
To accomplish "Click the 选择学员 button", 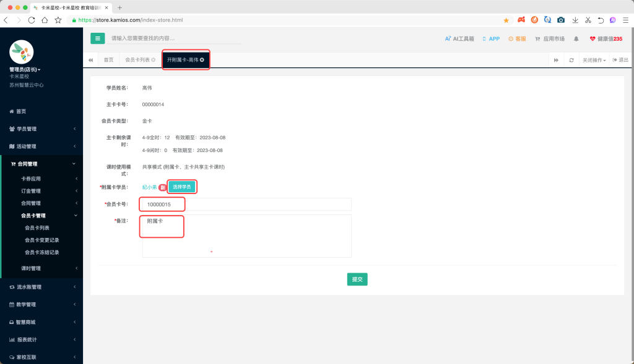I will click(182, 187).
